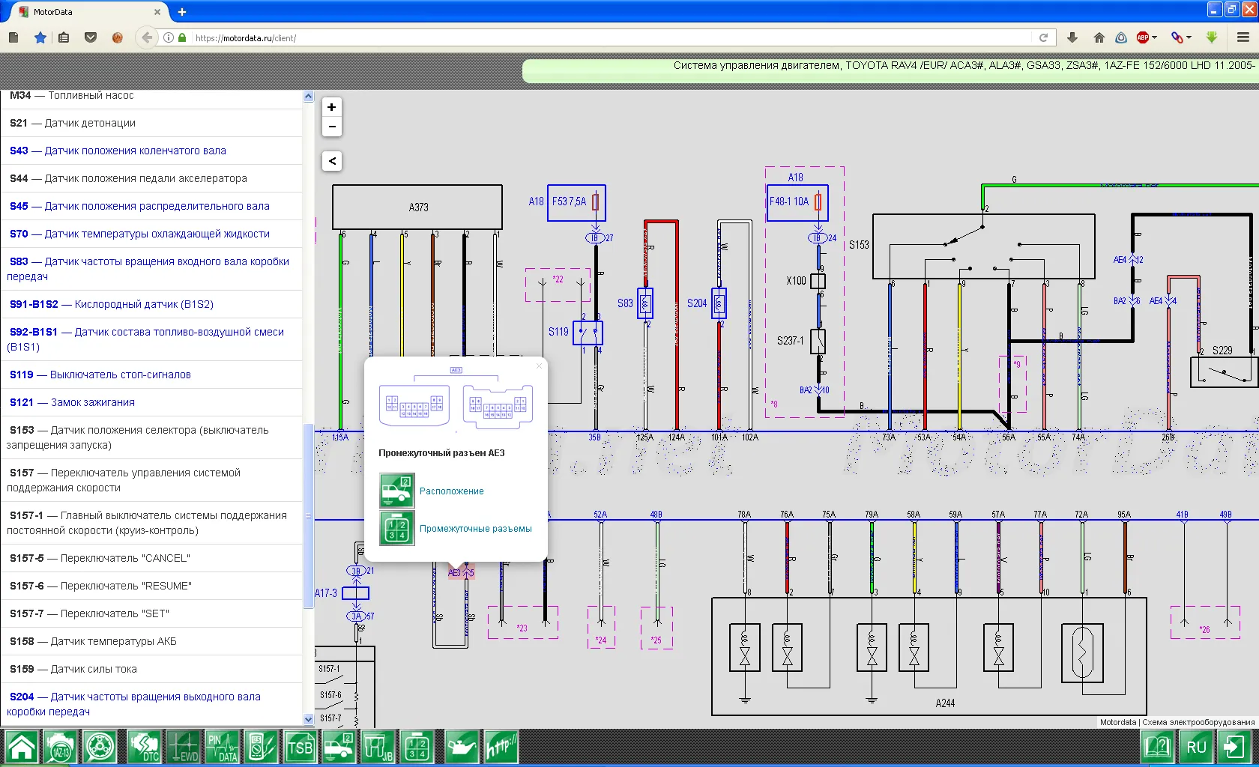Click the browser downloads arrow icon
The width and height of the screenshot is (1259, 767).
click(1072, 37)
